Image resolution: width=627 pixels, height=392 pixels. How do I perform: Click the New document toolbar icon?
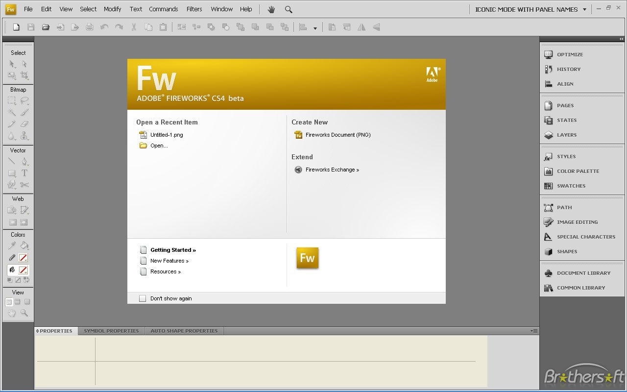[16, 27]
